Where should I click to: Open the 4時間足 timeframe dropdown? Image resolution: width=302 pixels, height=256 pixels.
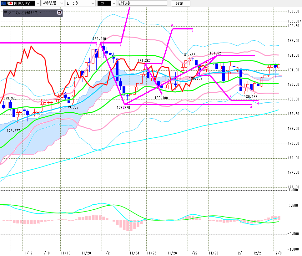tap(61, 3)
